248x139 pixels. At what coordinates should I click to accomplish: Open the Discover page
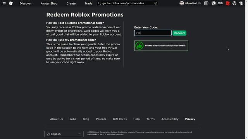(x=26, y=3)
